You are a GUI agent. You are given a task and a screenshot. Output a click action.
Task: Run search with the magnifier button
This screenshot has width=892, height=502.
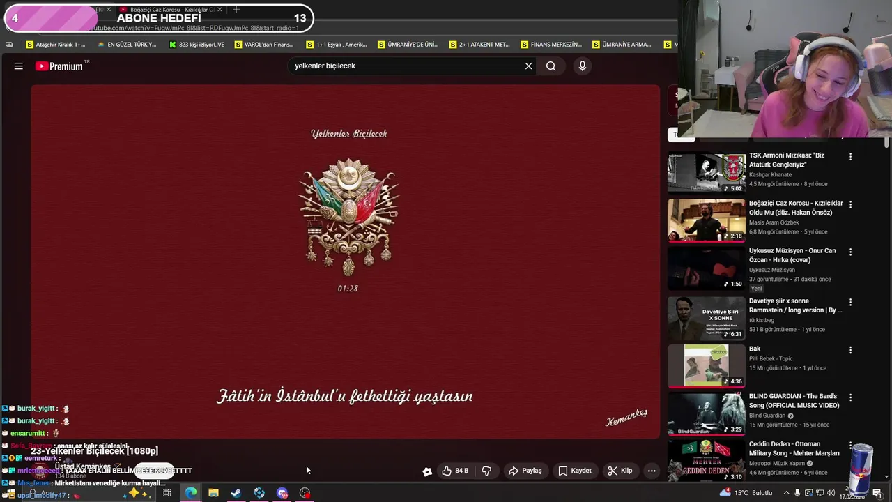click(551, 66)
